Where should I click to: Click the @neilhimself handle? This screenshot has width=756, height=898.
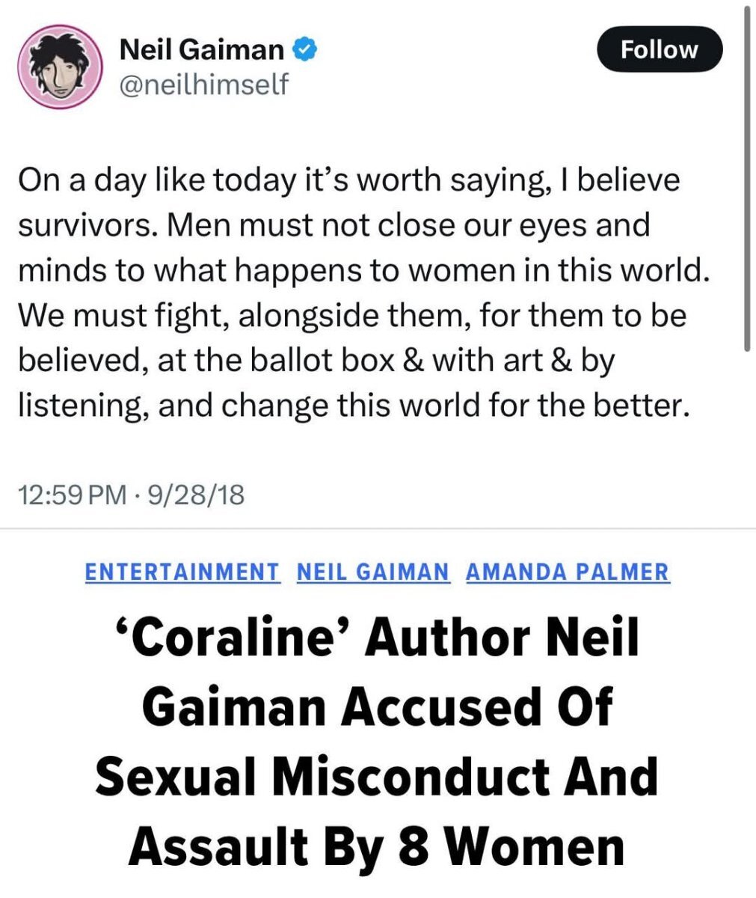[203, 85]
